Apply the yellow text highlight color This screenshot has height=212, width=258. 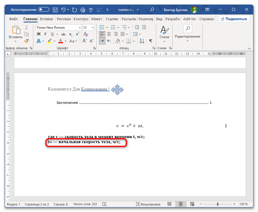pyautogui.click(x=49, y=41)
